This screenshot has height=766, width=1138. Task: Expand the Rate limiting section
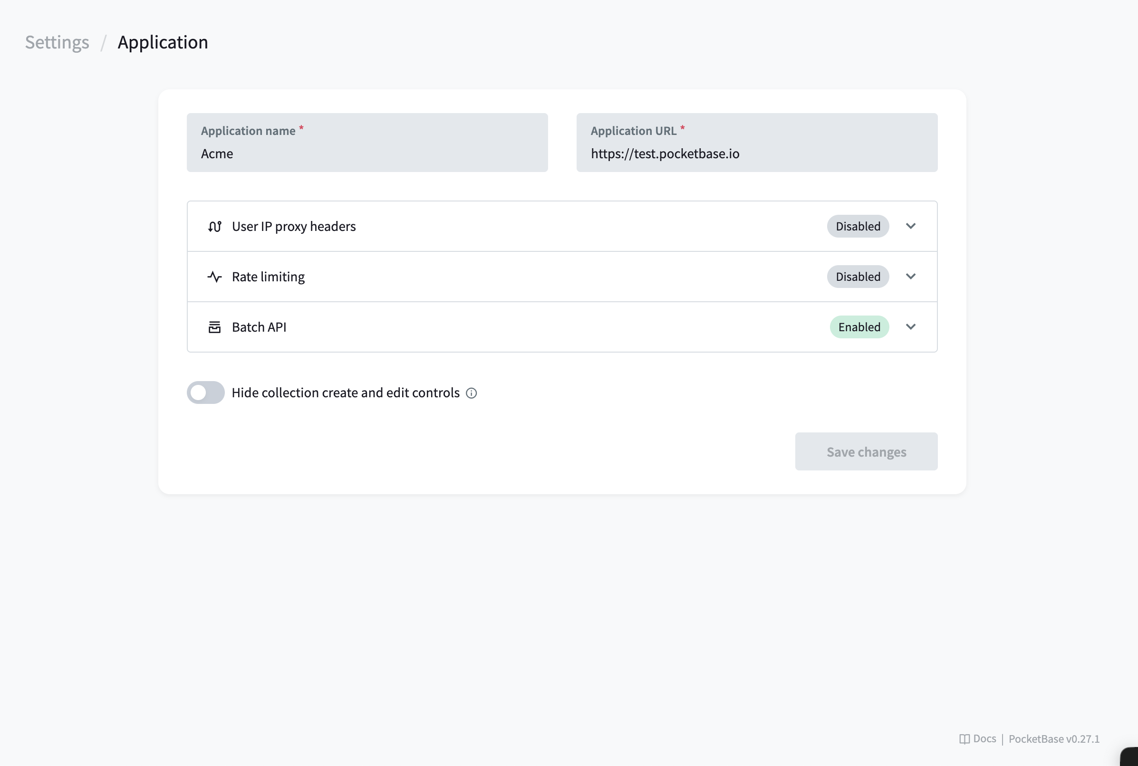911,277
